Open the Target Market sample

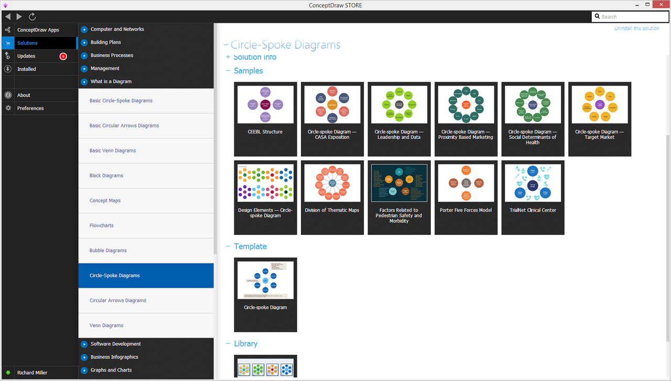tap(600, 119)
